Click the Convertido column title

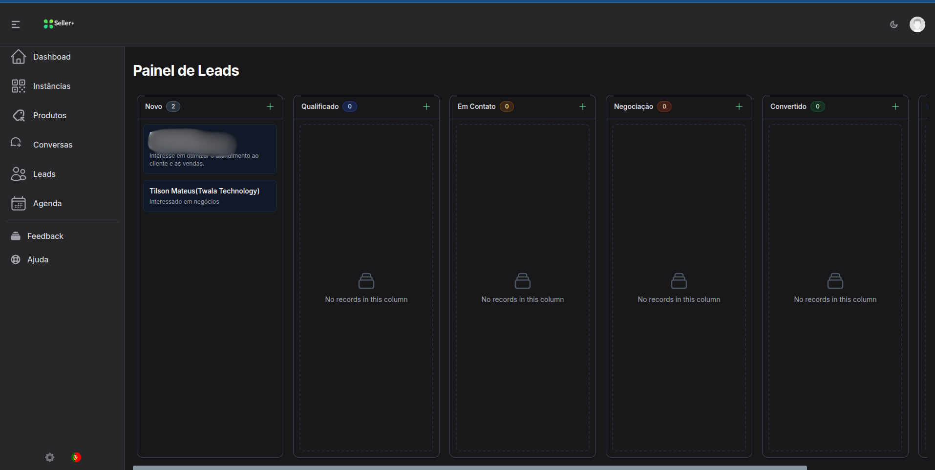[x=788, y=107]
